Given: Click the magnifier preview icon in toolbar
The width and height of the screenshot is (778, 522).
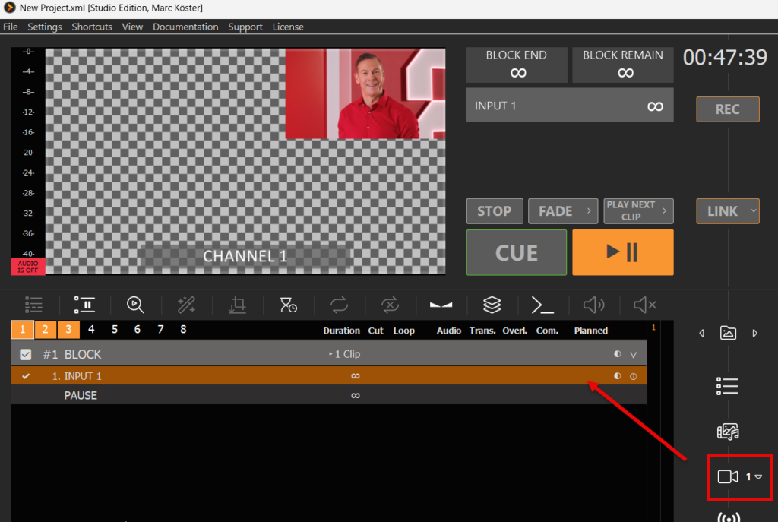Looking at the screenshot, I should click(136, 305).
